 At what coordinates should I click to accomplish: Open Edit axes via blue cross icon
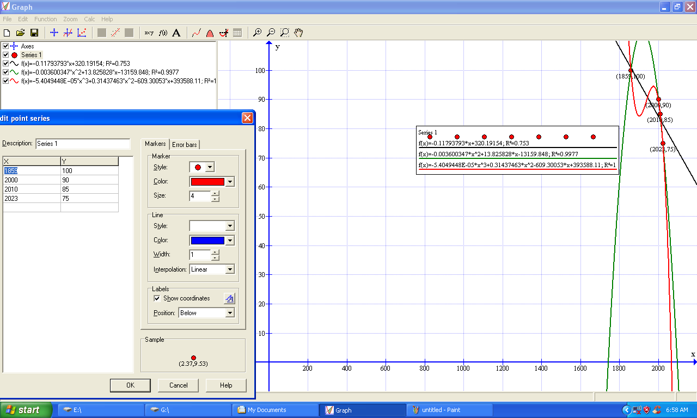click(54, 33)
